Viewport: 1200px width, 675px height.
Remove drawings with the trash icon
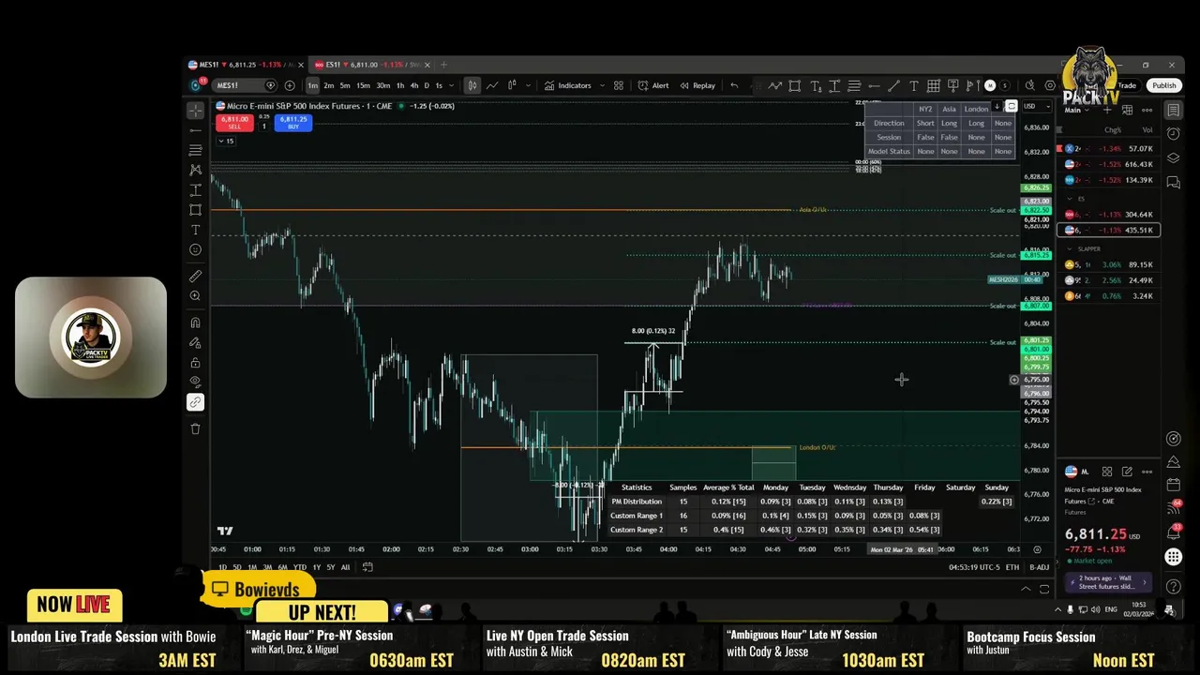pyautogui.click(x=195, y=428)
